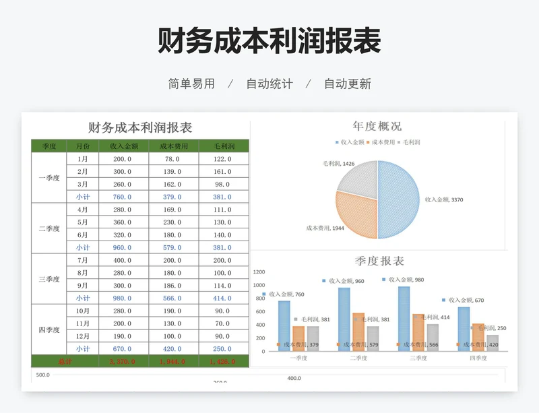
Task: Click the 季度 column header
Action: [x=49, y=146]
